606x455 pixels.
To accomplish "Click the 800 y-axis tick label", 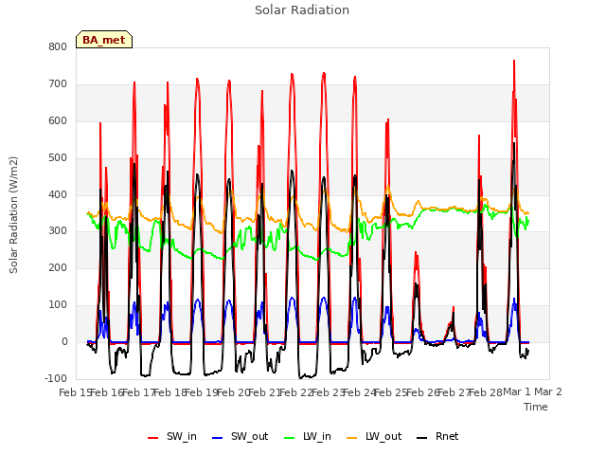I will click(58, 47).
